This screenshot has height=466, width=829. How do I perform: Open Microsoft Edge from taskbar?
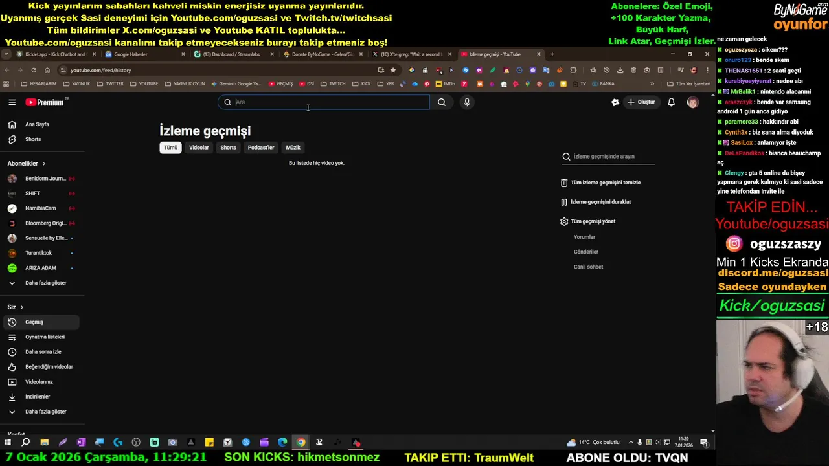click(282, 443)
